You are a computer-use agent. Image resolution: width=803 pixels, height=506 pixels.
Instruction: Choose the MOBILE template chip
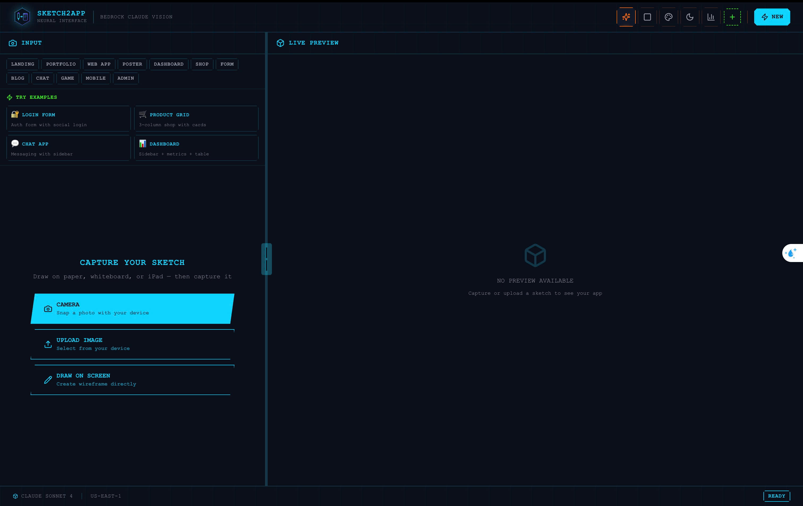tap(95, 78)
